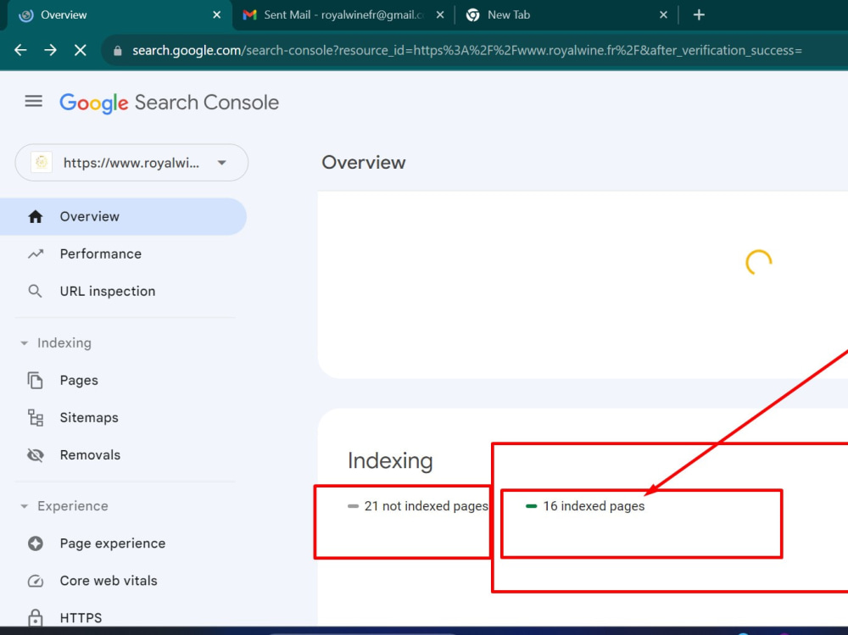Image resolution: width=848 pixels, height=635 pixels.
Task: Click the Performance trend icon
Action: (35, 253)
